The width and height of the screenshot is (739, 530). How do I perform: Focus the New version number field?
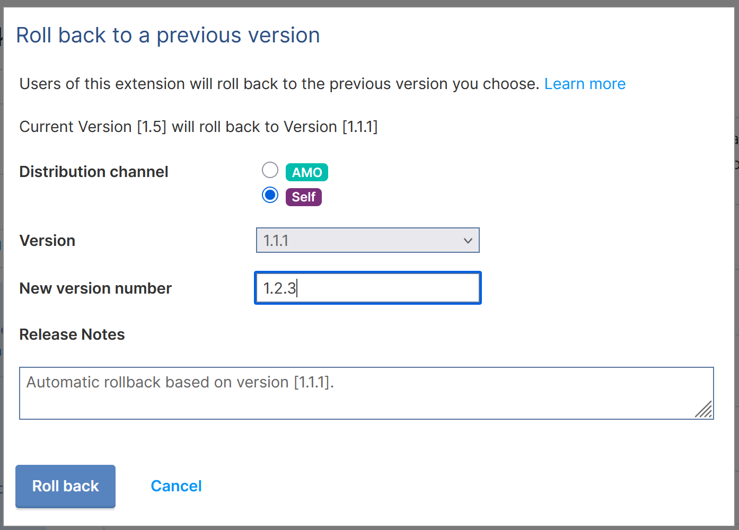coord(367,288)
